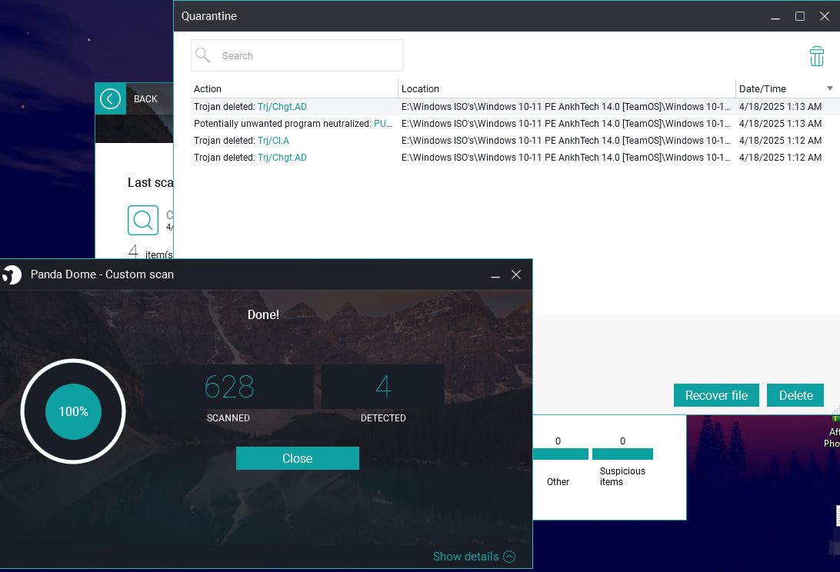
Task: Sort by the Action column header
Action: [294, 89]
